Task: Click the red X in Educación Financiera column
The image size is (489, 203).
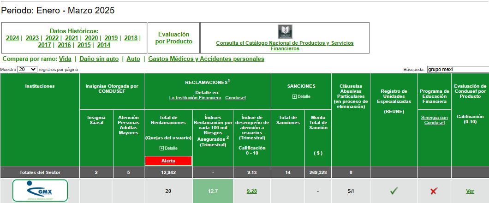Action: pos(434,191)
